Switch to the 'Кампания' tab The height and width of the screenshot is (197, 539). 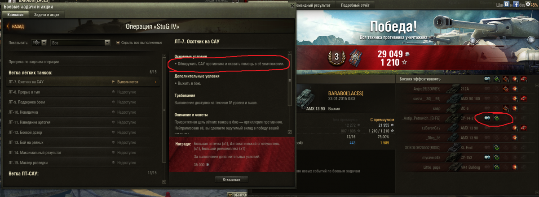point(16,14)
